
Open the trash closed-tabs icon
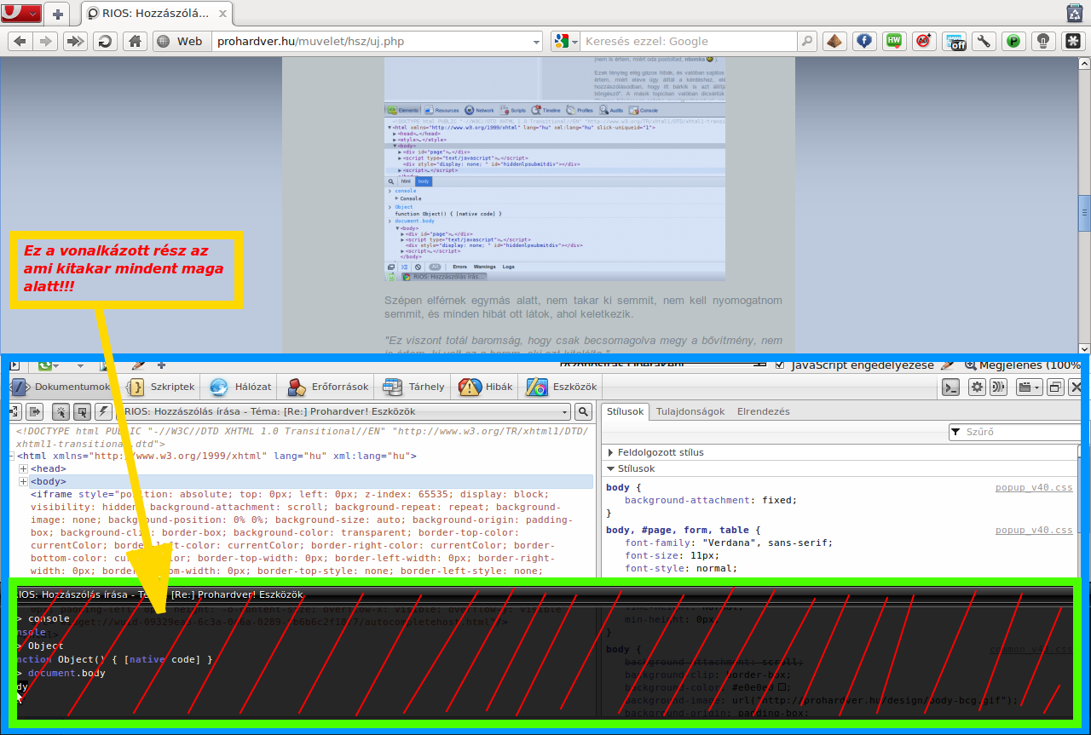[1075, 13]
